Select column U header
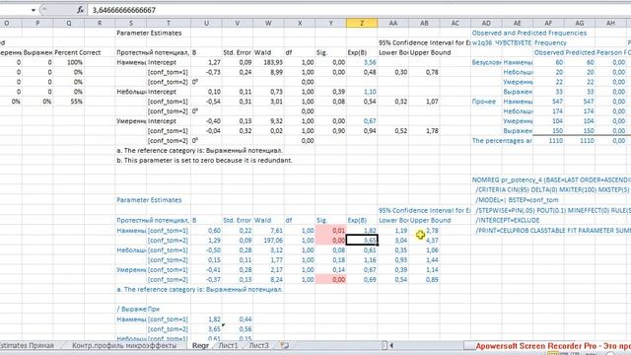The height and width of the screenshot is (355, 631). coord(206,24)
